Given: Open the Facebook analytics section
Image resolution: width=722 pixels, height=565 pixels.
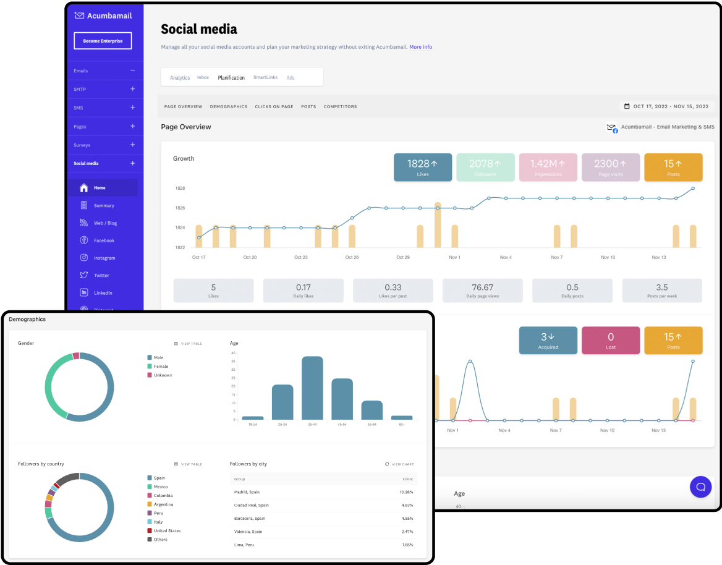Looking at the screenshot, I should pyautogui.click(x=83, y=240).
